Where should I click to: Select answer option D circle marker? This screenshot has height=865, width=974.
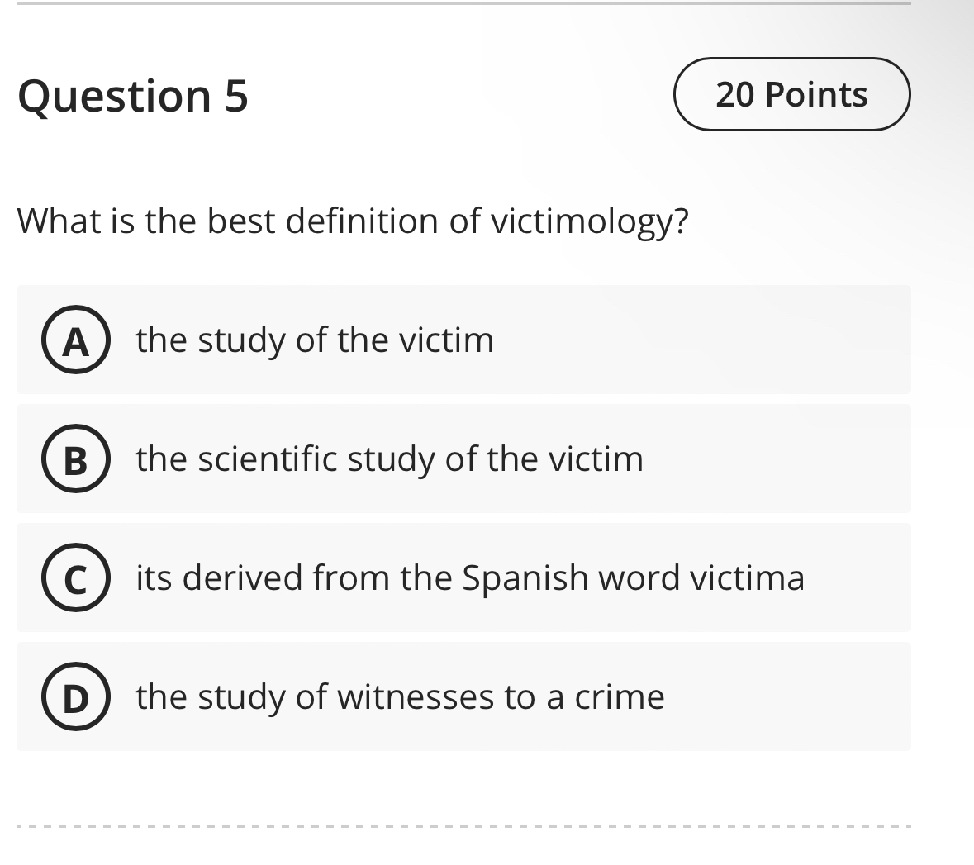(75, 697)
